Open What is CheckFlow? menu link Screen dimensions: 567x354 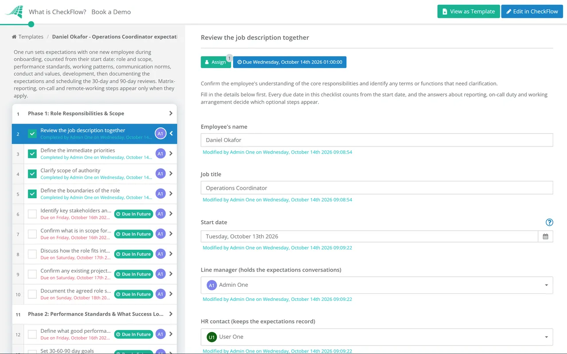click(58, 12)
